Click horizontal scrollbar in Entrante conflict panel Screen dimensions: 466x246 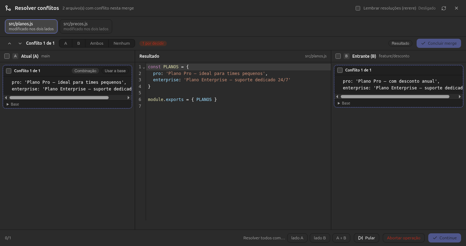(x=395, y=96)
